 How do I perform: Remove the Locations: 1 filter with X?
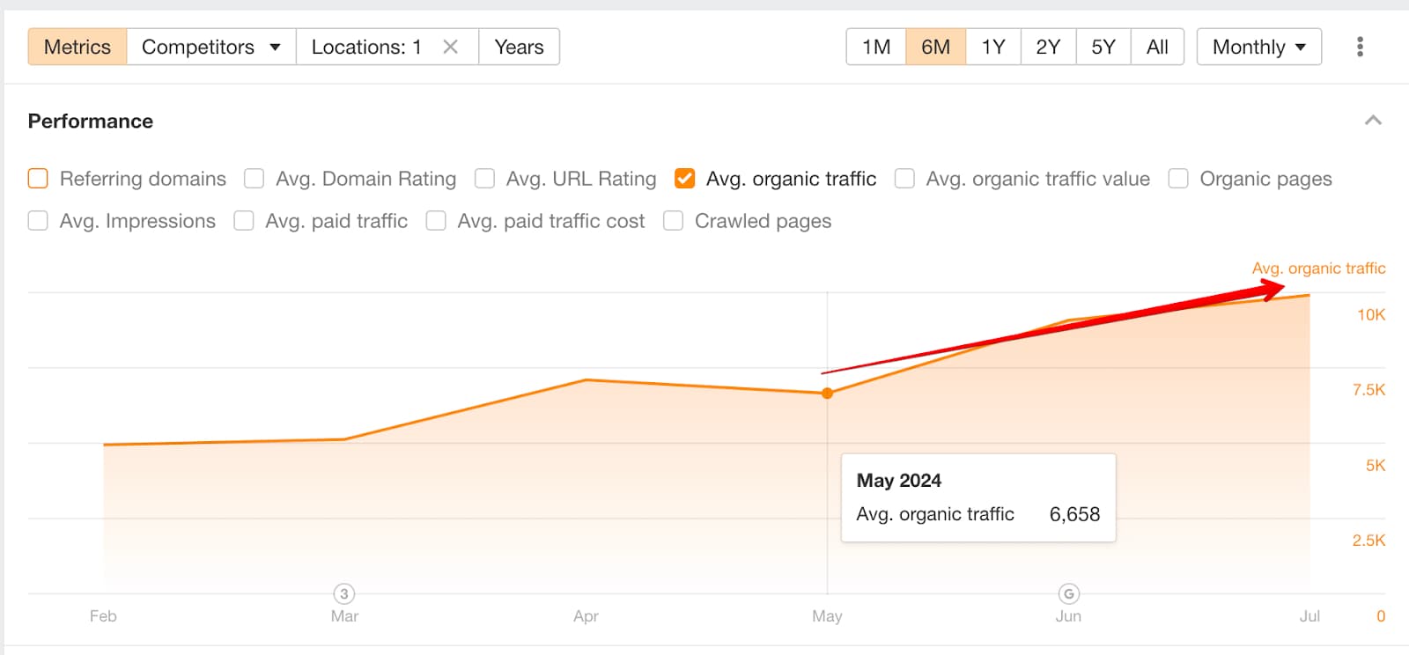coord(450,47)
